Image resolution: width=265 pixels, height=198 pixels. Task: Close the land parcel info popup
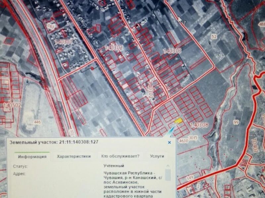[169, 143]
